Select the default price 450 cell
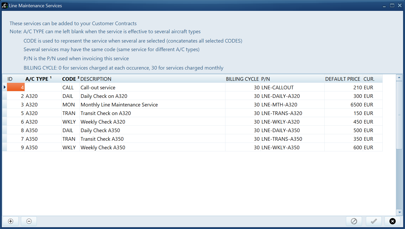 coord(343,122)
